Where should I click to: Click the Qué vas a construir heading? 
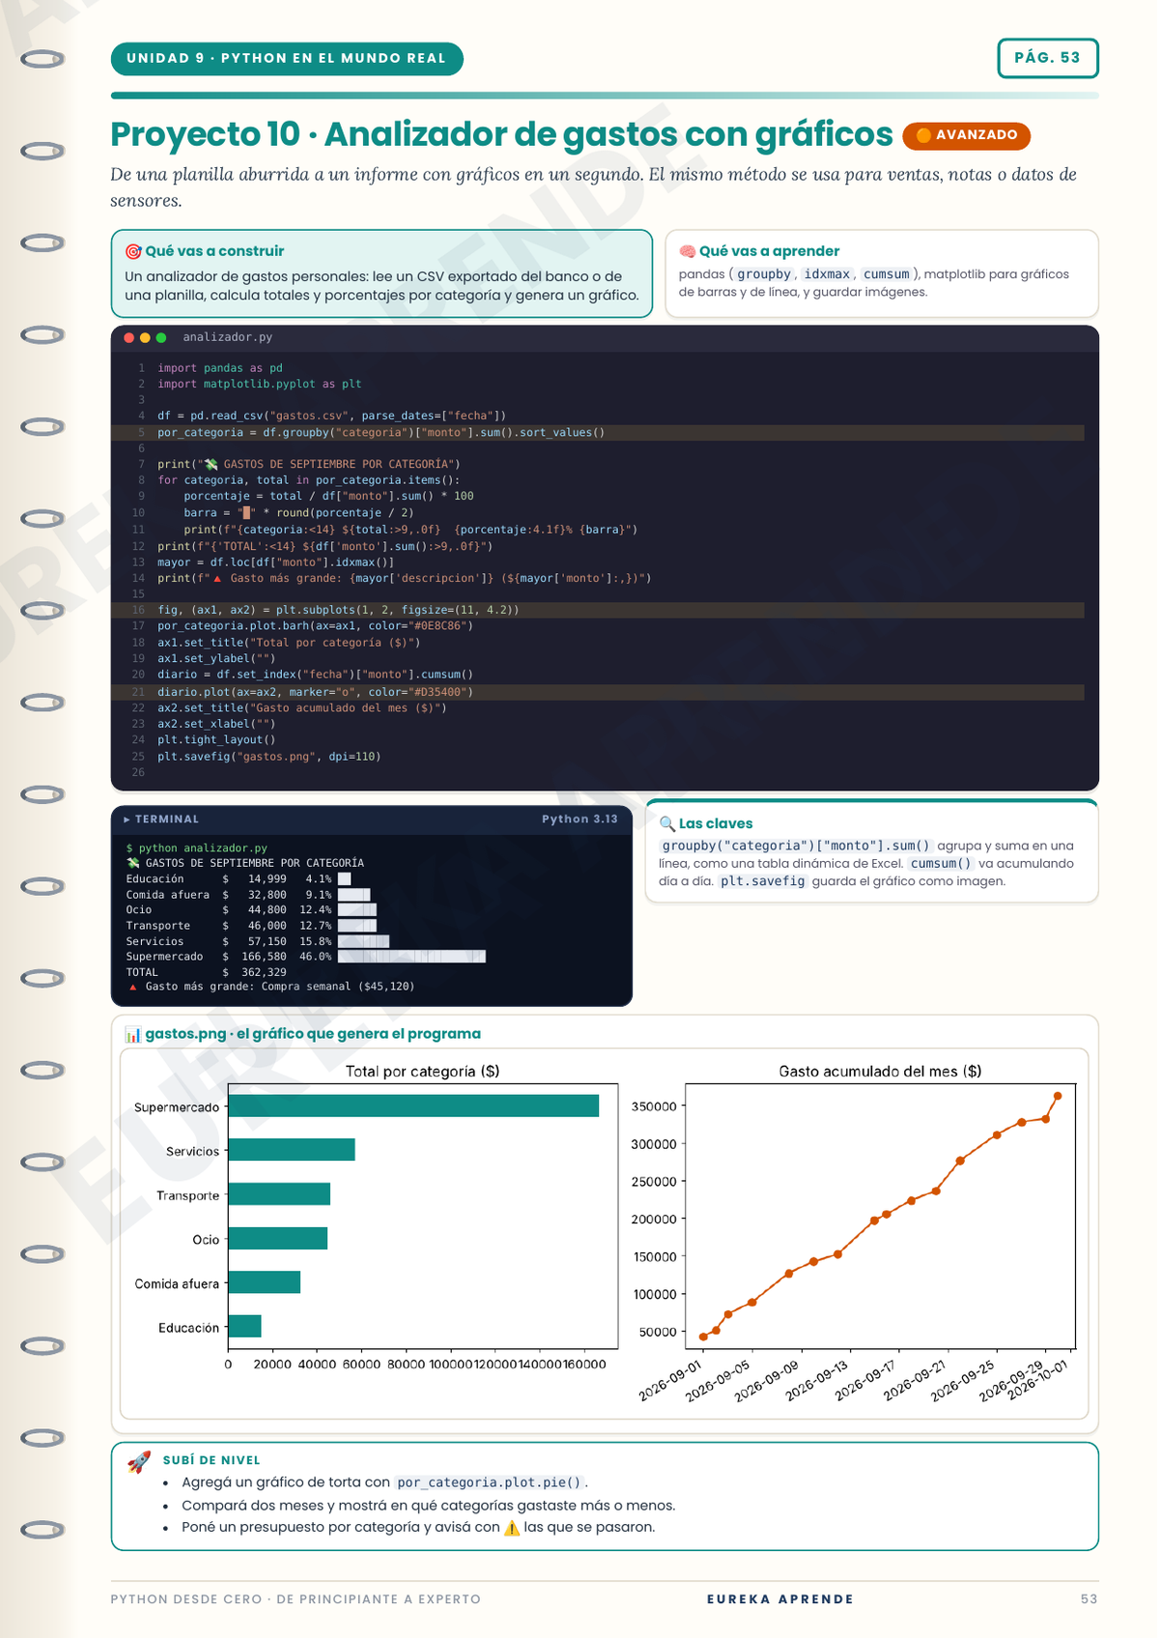tap(214, 251)
